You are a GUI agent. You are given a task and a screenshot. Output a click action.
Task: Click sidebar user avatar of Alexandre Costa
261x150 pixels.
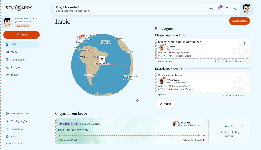click(7, 22)
